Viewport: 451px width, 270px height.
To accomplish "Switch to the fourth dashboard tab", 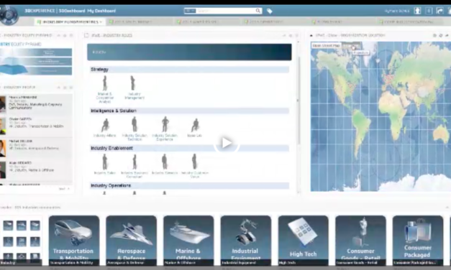I will coord(265,22).
